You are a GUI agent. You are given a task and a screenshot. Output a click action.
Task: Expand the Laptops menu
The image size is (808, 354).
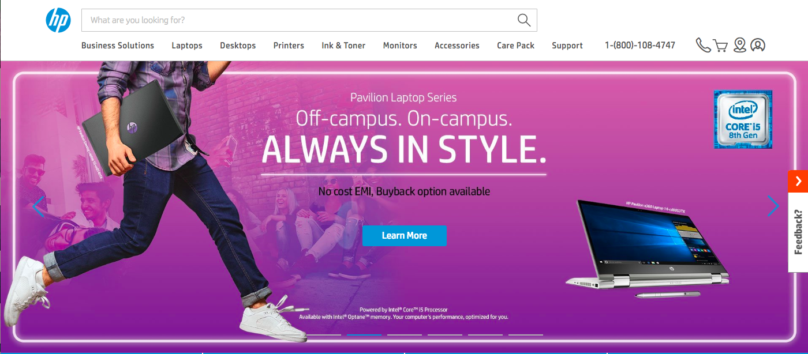tap(187, 46)
